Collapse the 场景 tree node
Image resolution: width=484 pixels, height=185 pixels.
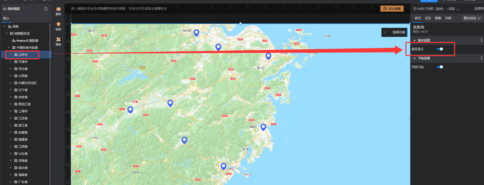pos(5,27)
